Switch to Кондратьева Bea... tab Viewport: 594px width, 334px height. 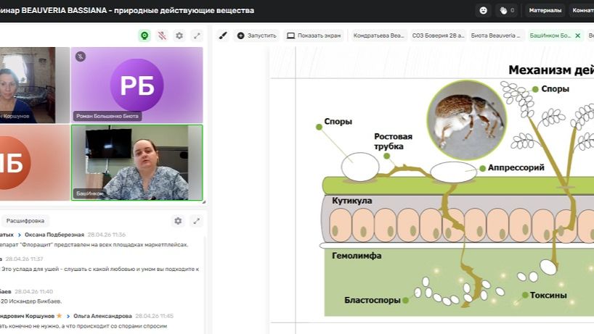[x=378, y=36]
